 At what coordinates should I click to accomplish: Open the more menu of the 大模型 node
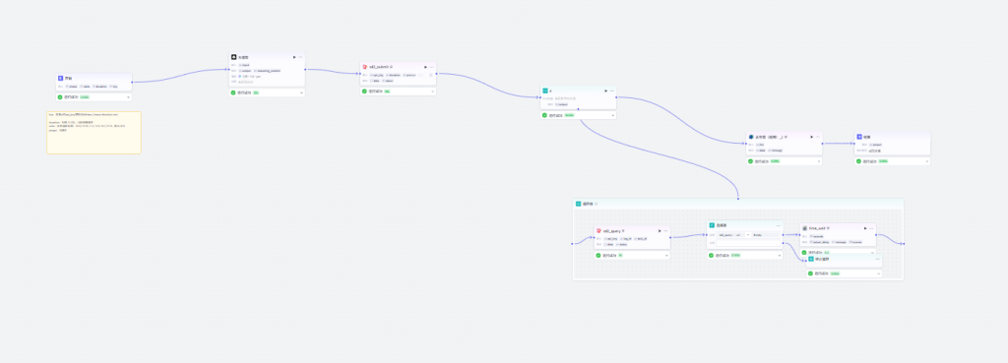coord(300,57)
